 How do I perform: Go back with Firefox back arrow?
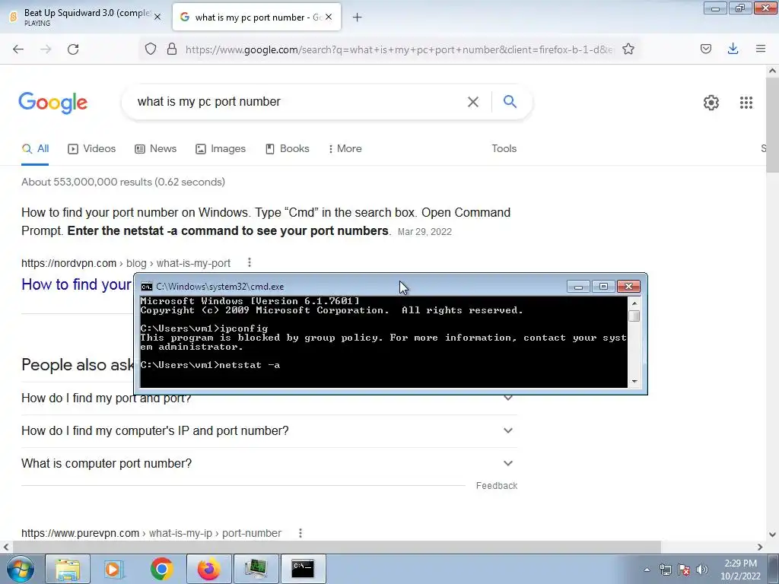(x=18, y=49)
